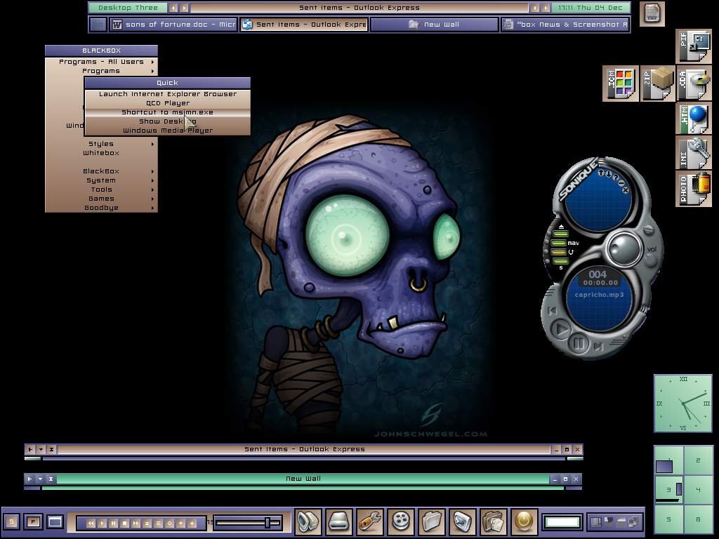The width and height of the screenshot is (719, 539).
Task: Click the hard drive dock icon
Action: click(x=339, y=521)
